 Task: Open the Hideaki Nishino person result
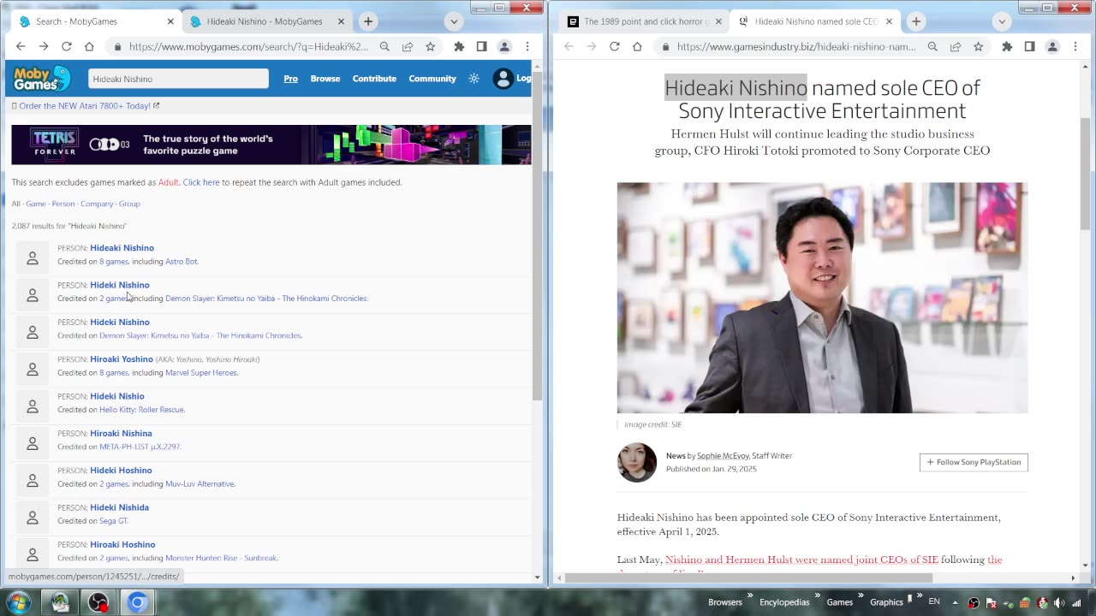click(122, 248)
